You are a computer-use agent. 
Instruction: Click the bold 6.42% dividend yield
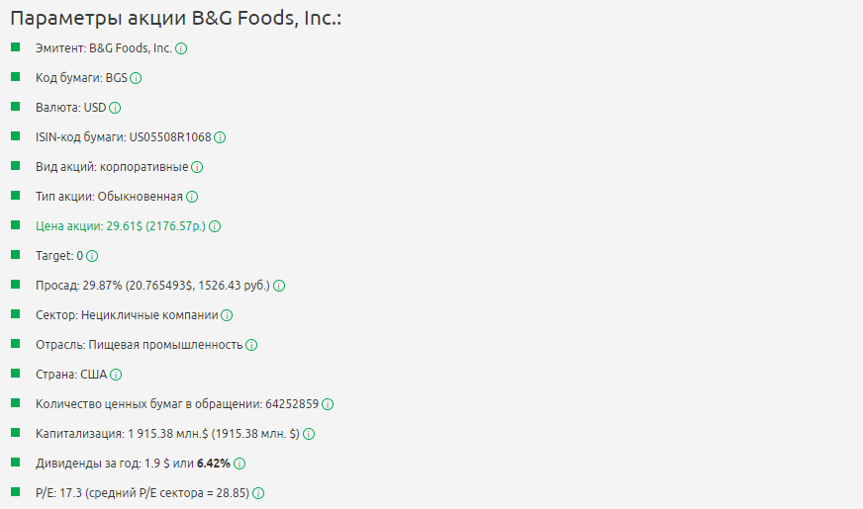[214, 464]
